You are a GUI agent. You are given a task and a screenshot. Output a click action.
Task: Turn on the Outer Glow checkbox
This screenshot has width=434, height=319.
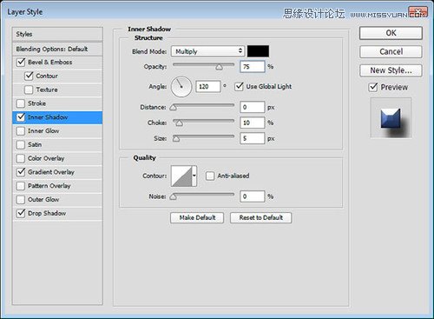point(21,200)
